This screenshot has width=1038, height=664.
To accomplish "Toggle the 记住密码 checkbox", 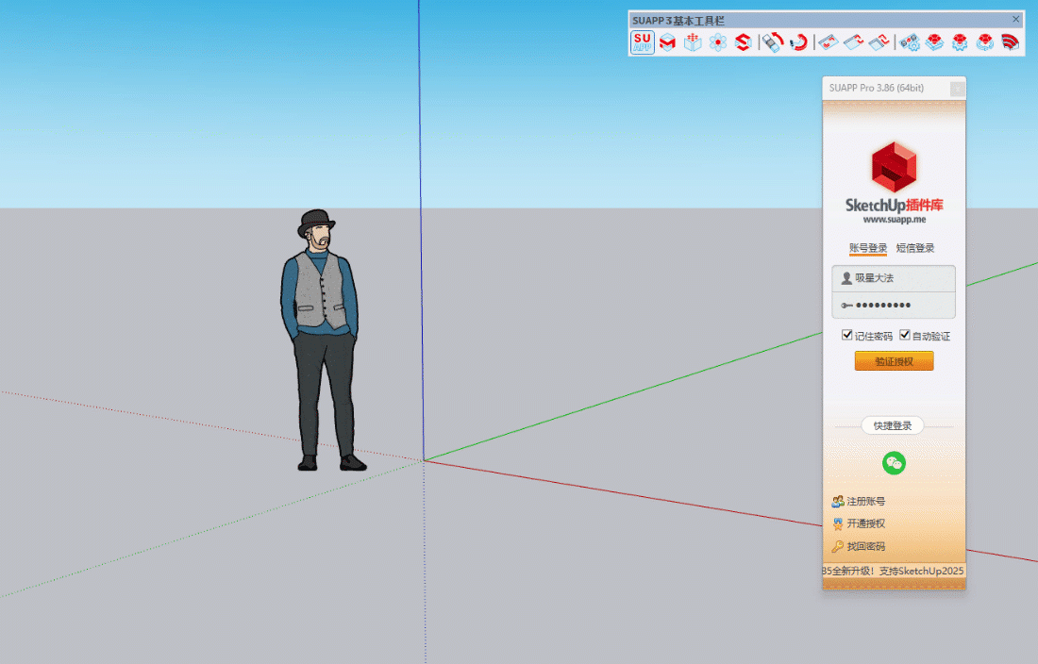I will click(x=847, y=336).
